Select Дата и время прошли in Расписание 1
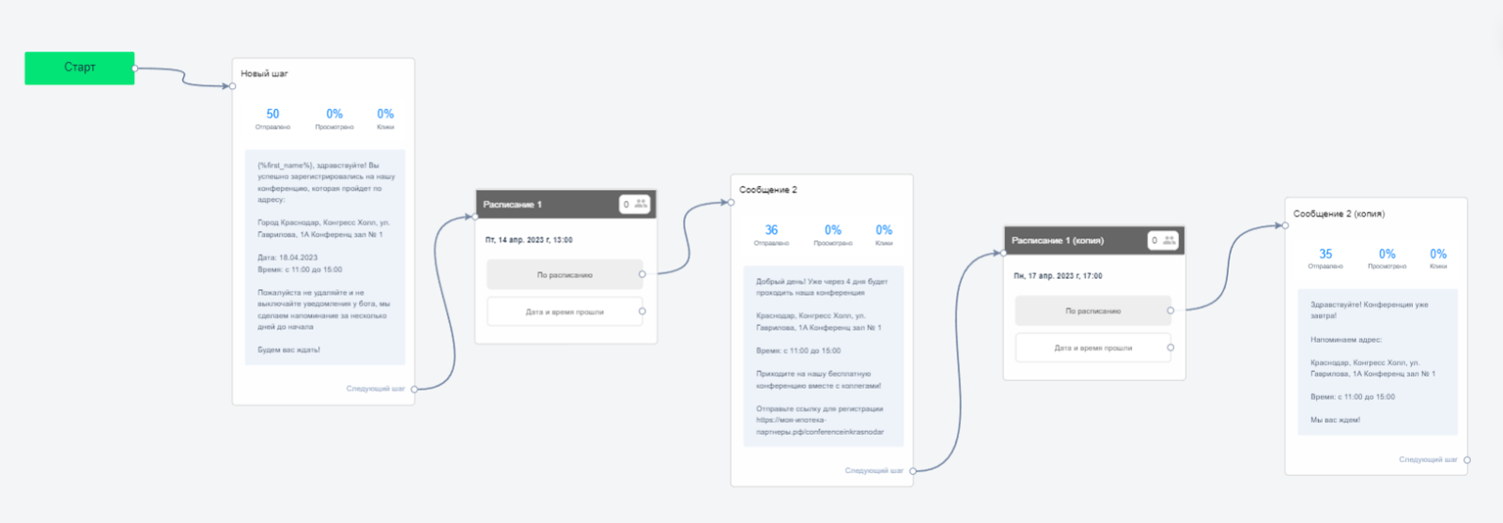This screenshot has width=1503, height=523. pos(565,312)
